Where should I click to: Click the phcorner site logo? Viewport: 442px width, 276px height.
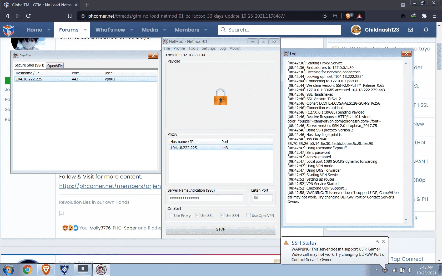click(x=8, y=30)
